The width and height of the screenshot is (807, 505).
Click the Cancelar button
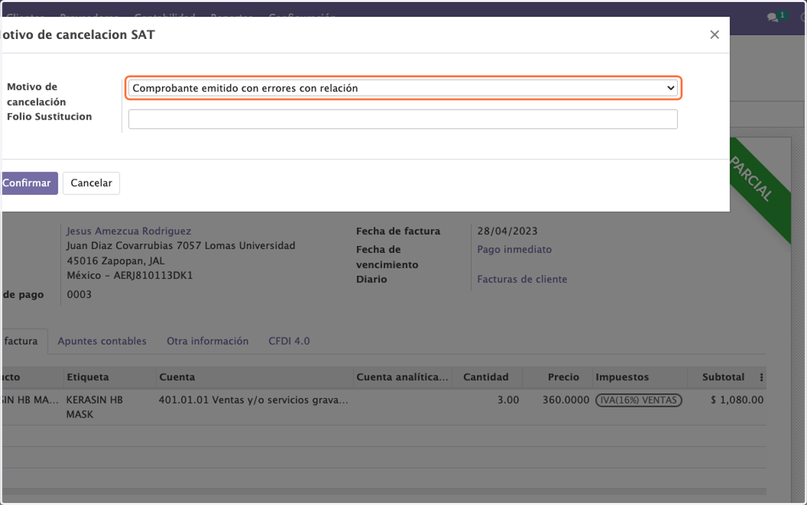coord(91,183)
